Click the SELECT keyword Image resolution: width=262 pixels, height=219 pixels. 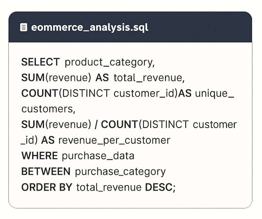tap(40, 62)
